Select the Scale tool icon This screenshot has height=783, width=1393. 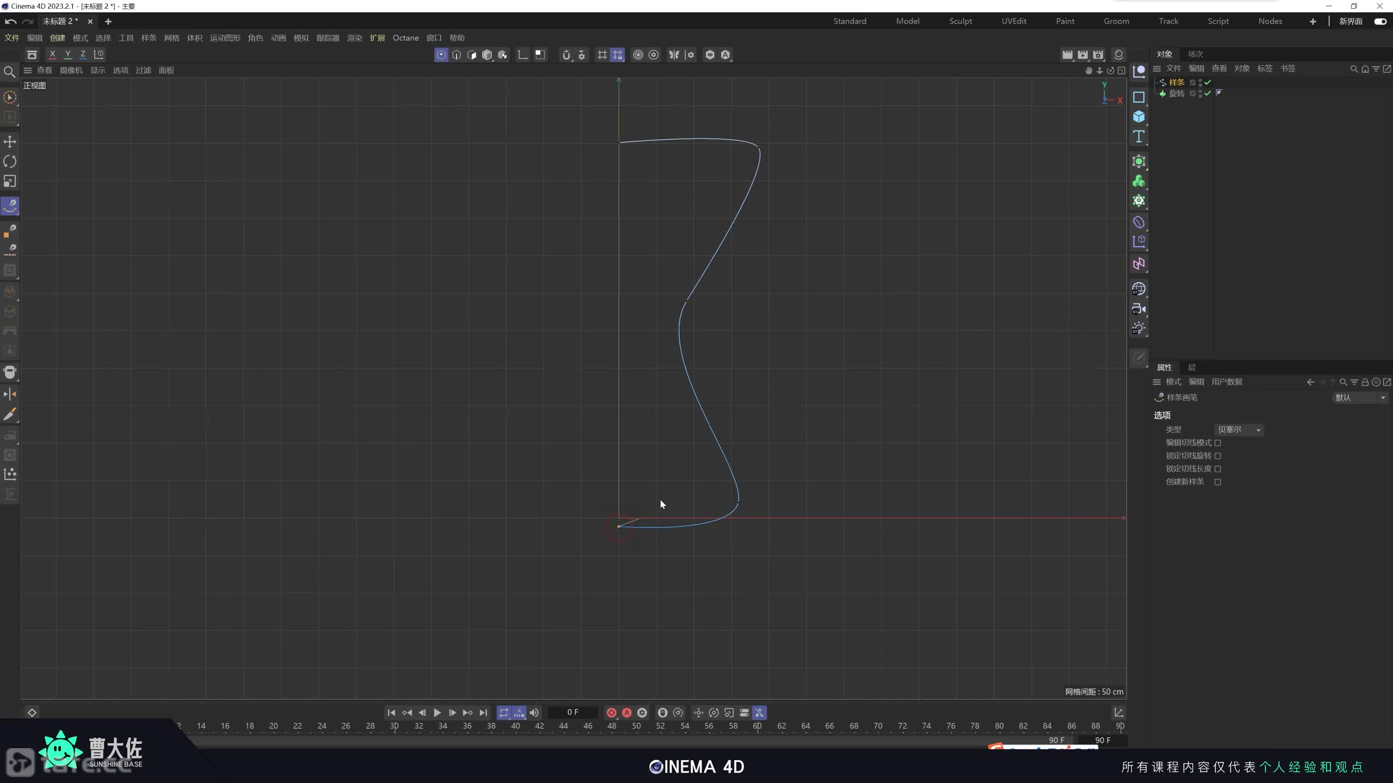click(x=10, y=181)
